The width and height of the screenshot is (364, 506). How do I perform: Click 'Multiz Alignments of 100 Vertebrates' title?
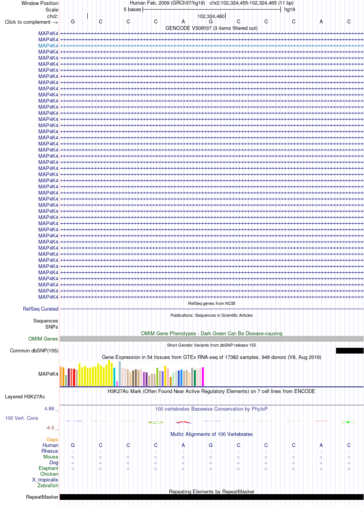pos(212,434)
